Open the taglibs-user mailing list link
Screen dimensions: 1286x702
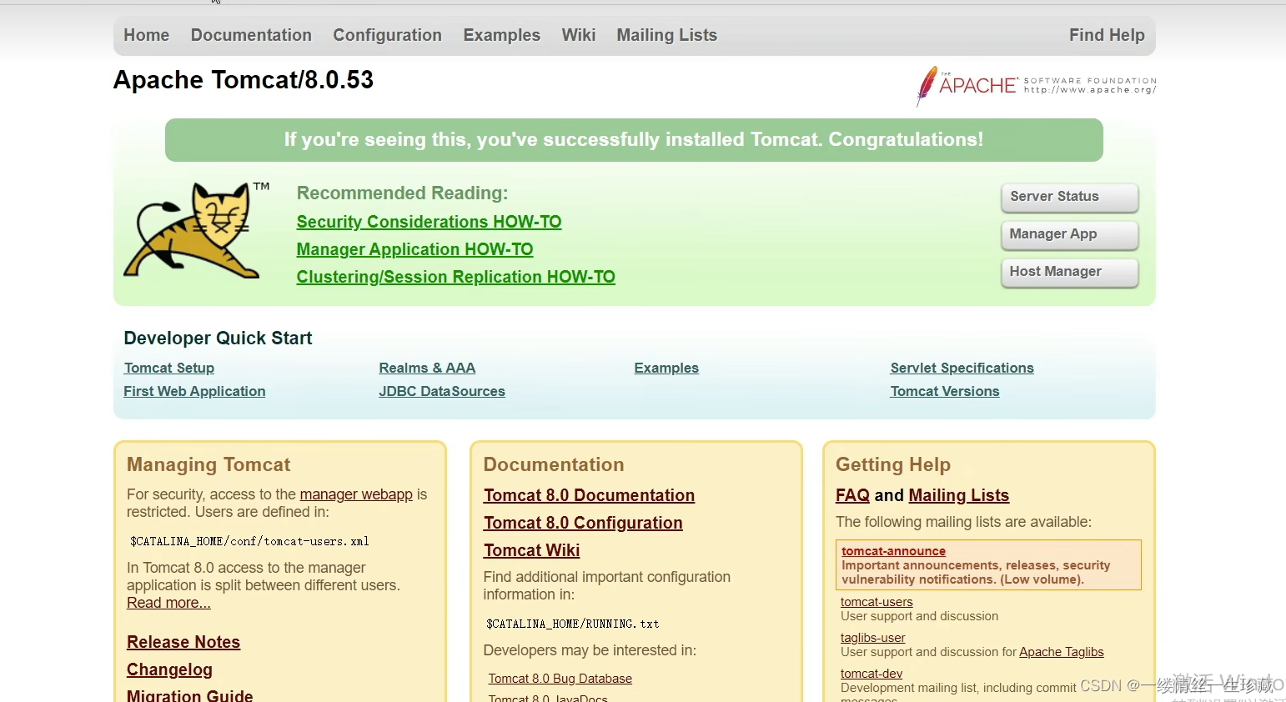click(872, 638)
